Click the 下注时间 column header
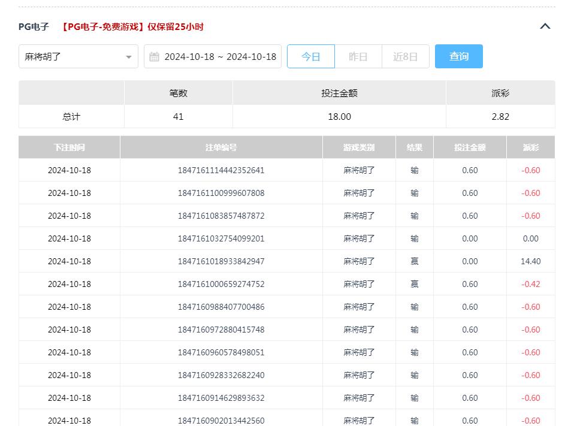The width and height of the screenshot is (574, 426). (70, 147)
